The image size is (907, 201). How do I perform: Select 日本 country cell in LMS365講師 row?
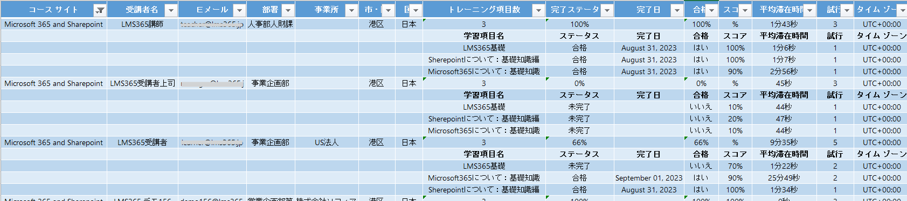tap(409, 24)
